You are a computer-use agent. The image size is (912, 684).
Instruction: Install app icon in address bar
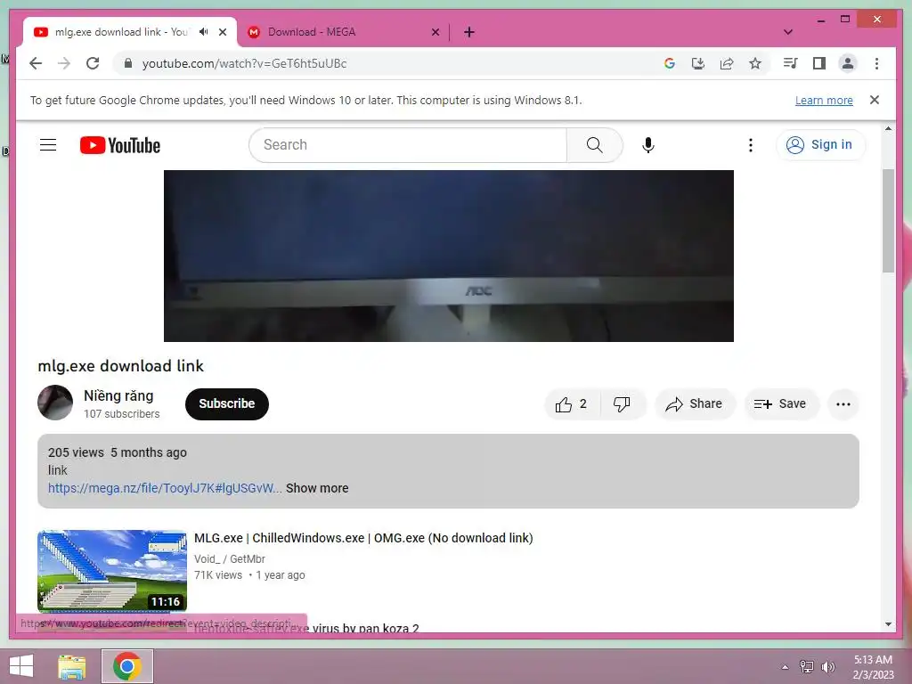tap(698, 63)
